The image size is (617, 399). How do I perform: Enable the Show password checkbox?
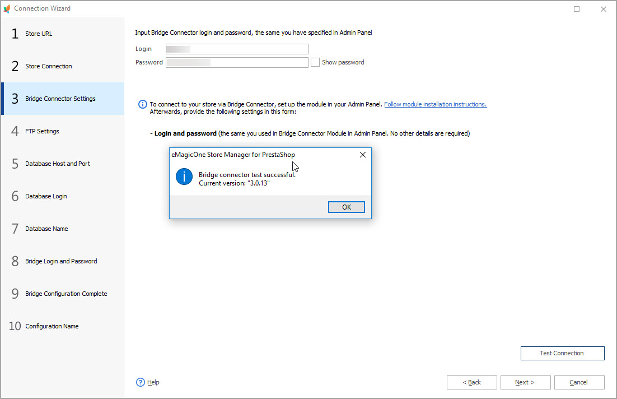click(x=315, y=62)
